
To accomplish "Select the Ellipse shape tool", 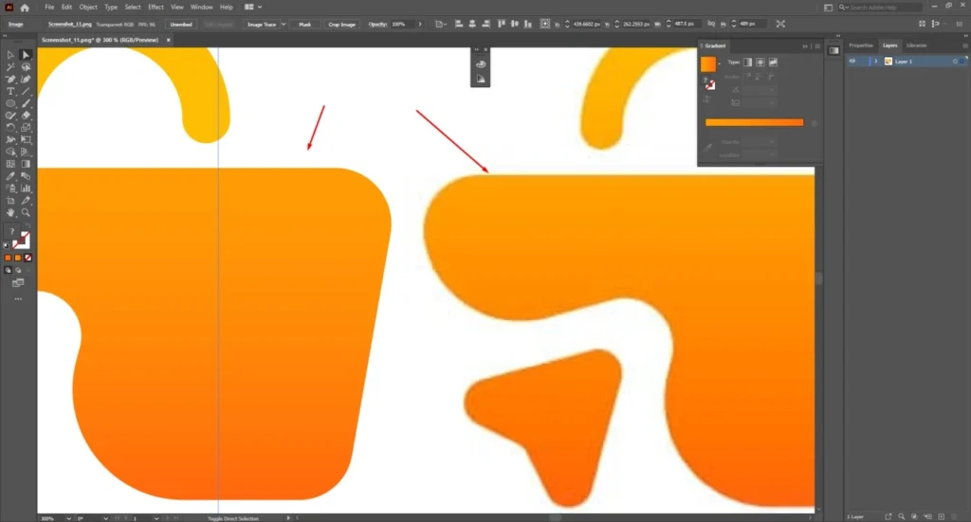I will coord(10,103).
